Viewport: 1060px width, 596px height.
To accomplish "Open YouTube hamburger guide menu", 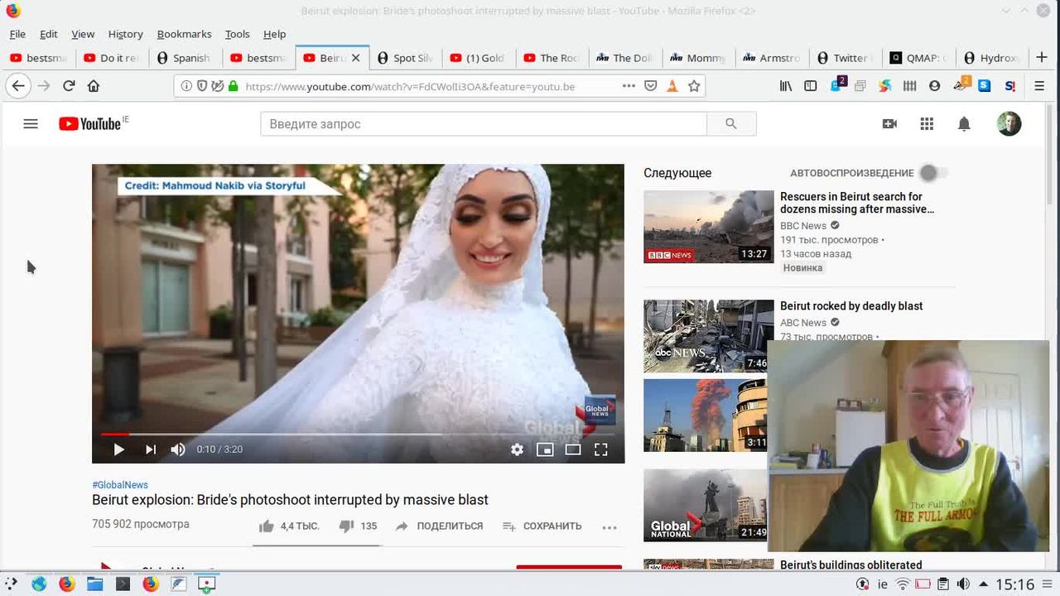I will point(31,124).
